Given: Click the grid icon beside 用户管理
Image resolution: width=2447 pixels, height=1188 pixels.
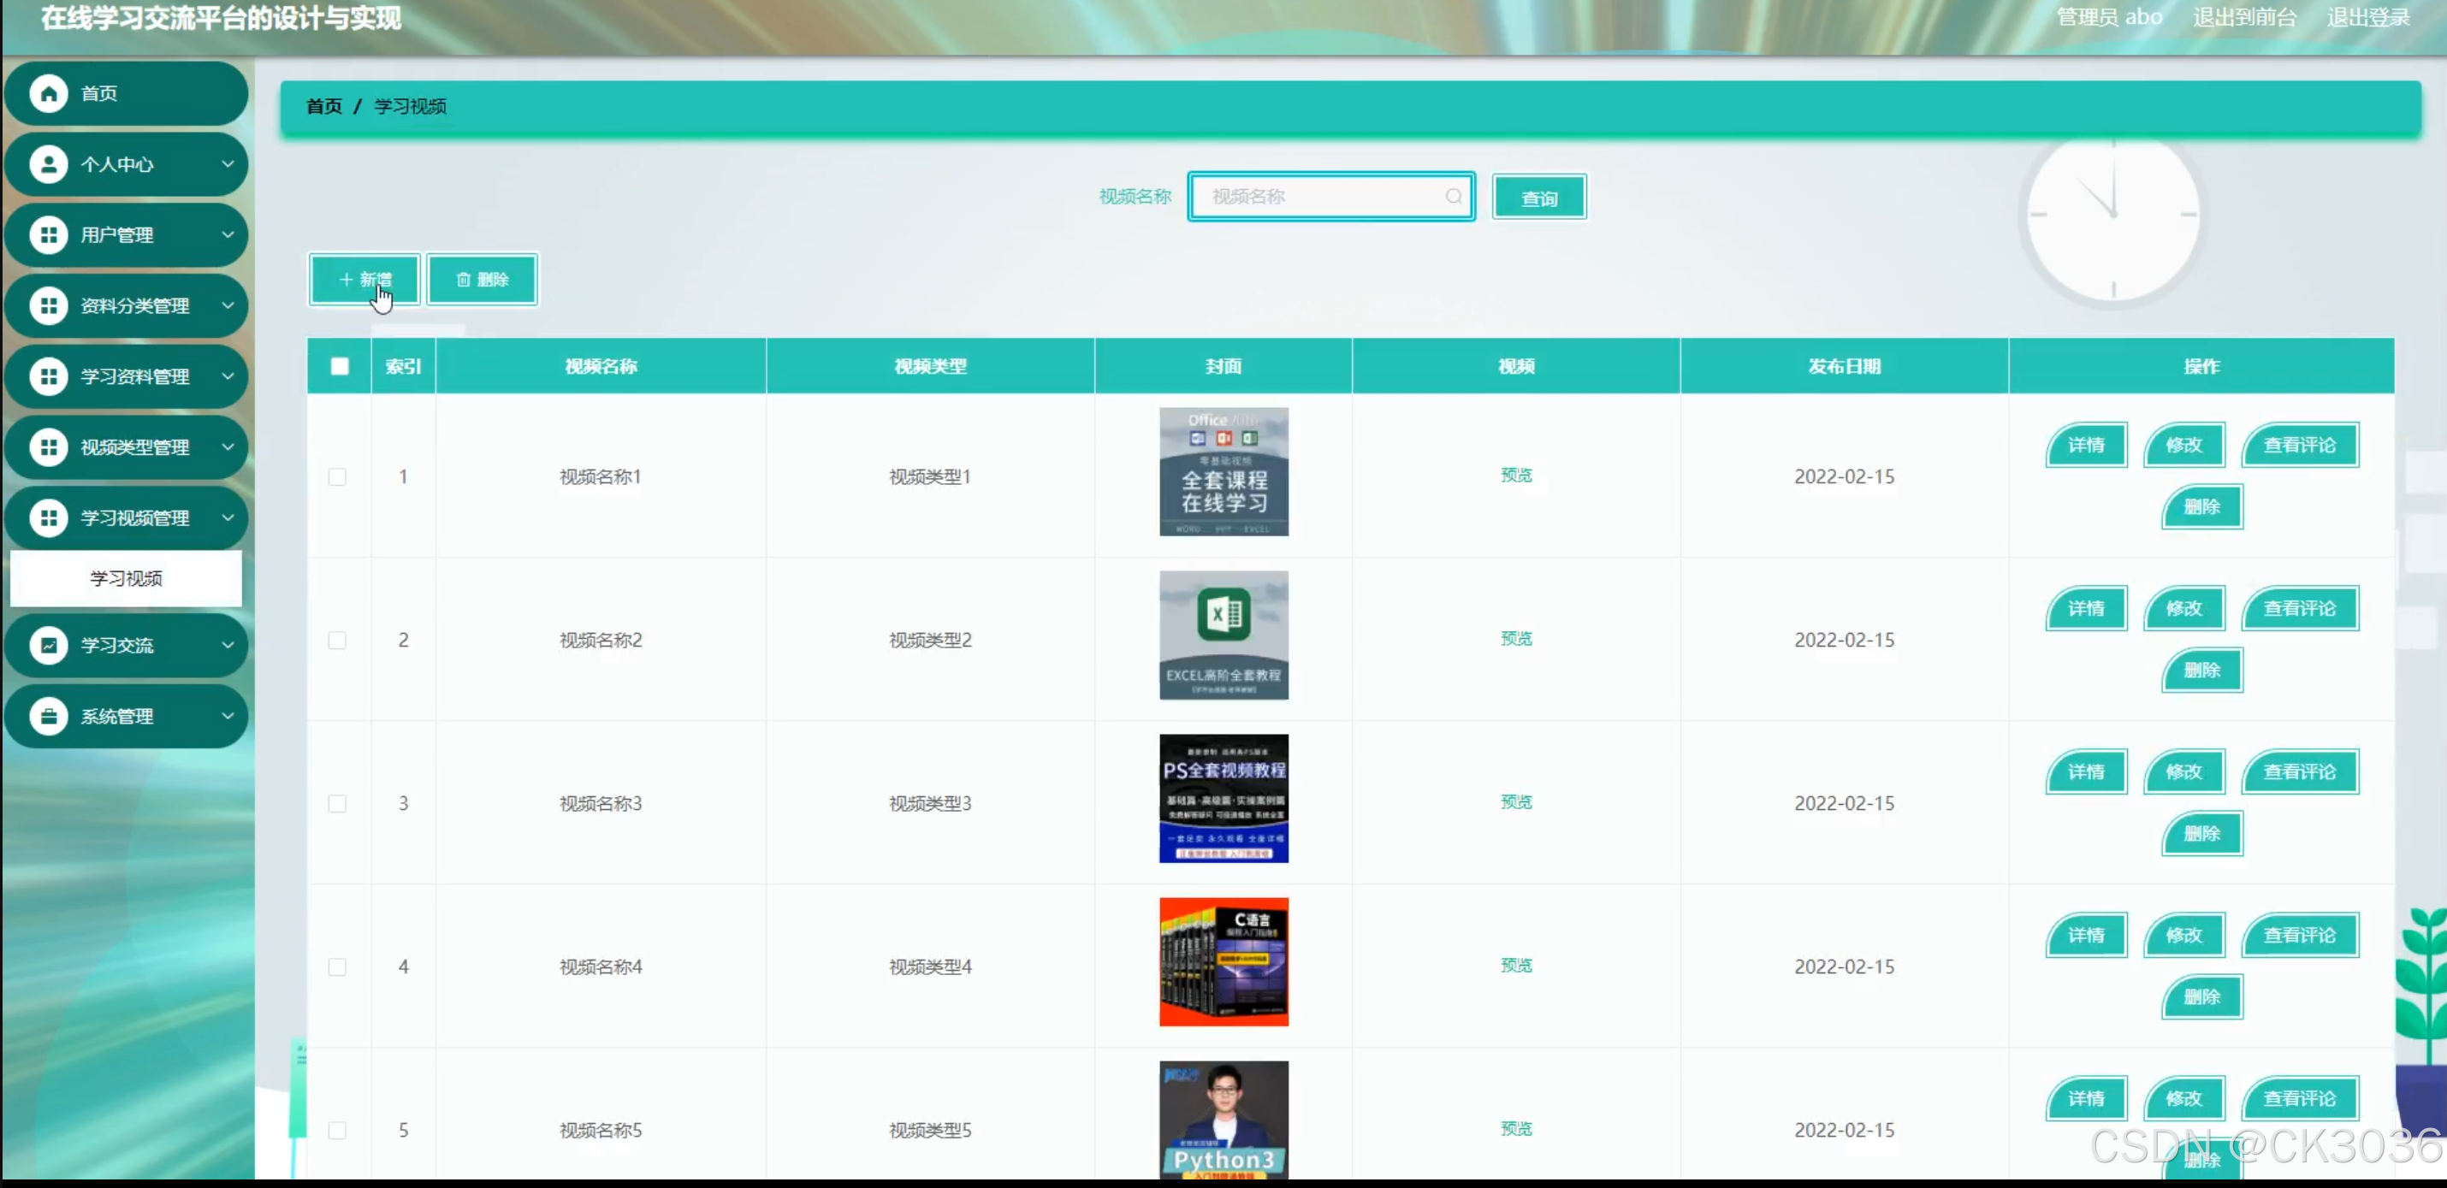Looking at the screenshot, I should (49, 234).
